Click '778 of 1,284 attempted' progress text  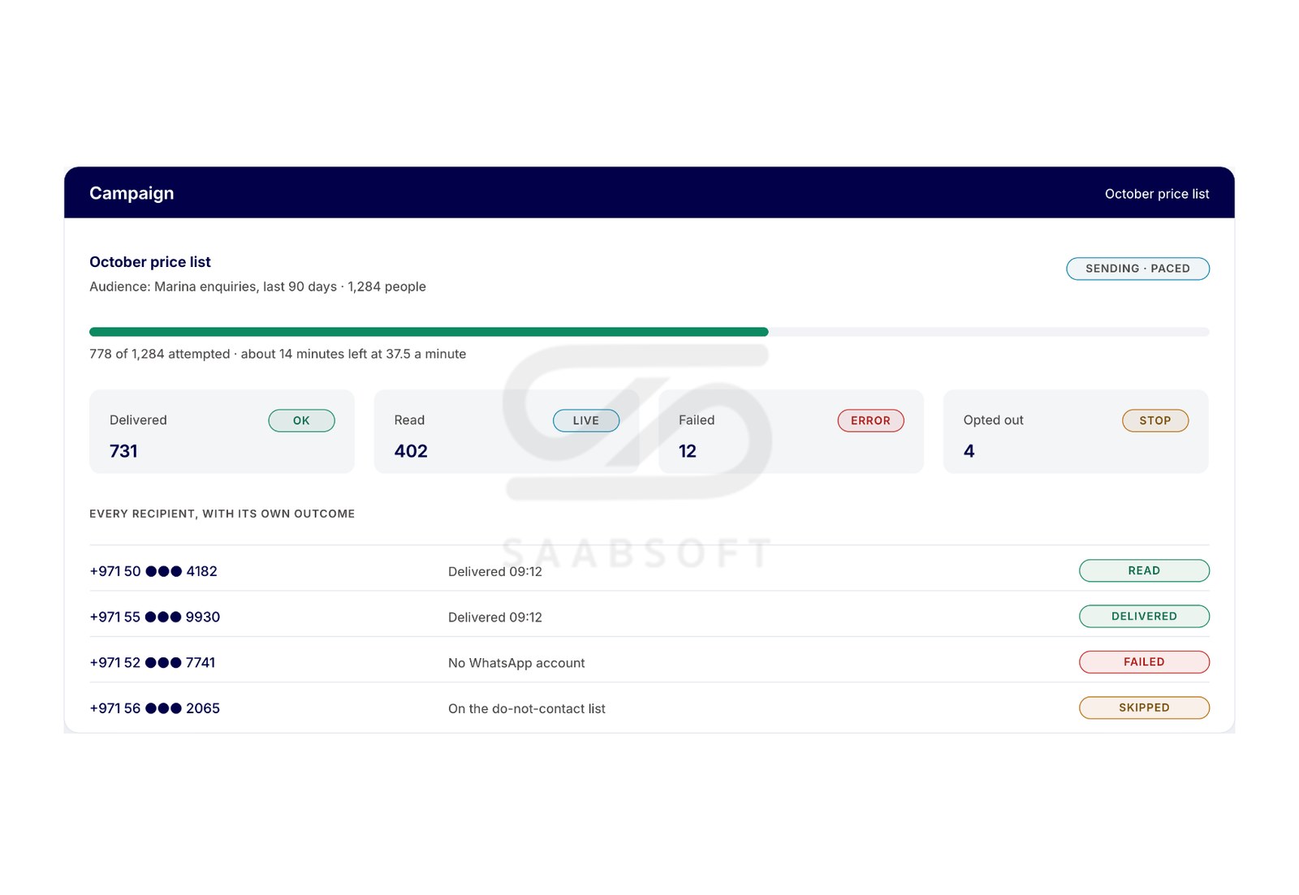160,354
